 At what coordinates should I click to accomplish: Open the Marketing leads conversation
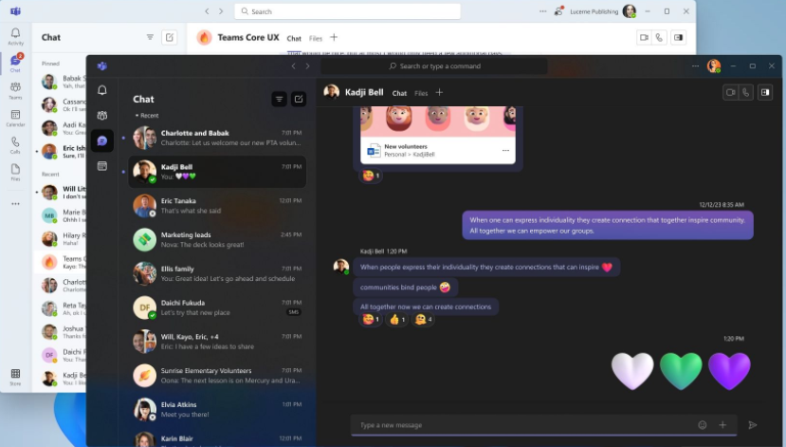pyautogui.click(x=218, y=240)
